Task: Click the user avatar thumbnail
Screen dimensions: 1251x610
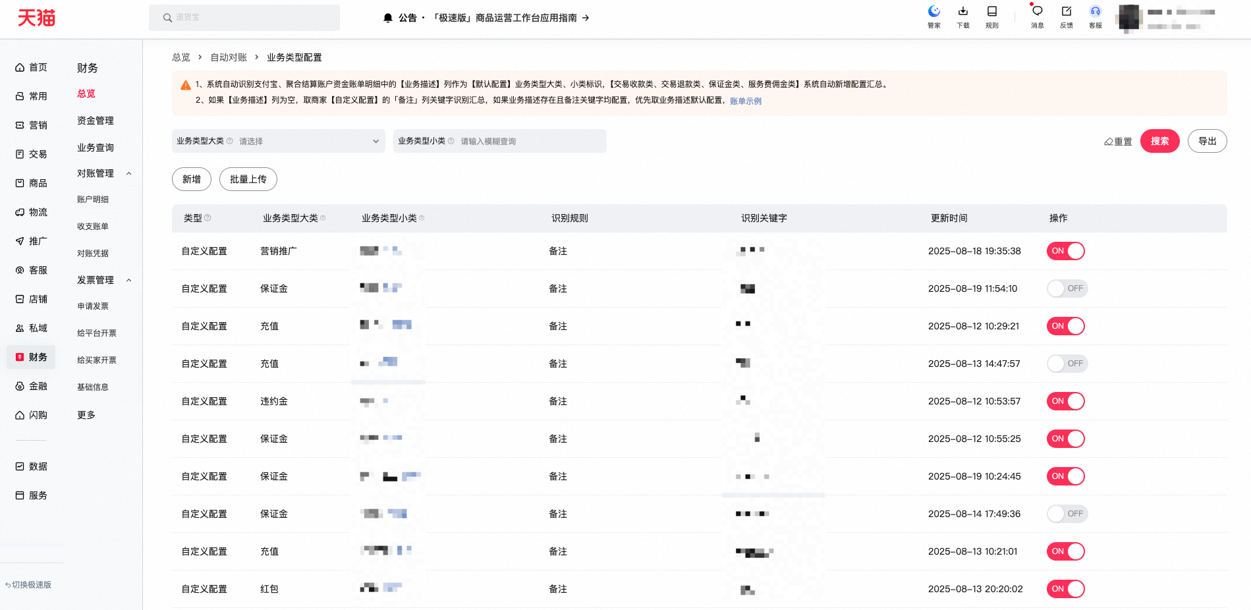Action: coord(1128,18)
